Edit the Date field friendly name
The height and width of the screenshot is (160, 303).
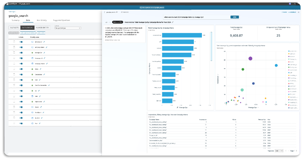click(x=40, y=96)
